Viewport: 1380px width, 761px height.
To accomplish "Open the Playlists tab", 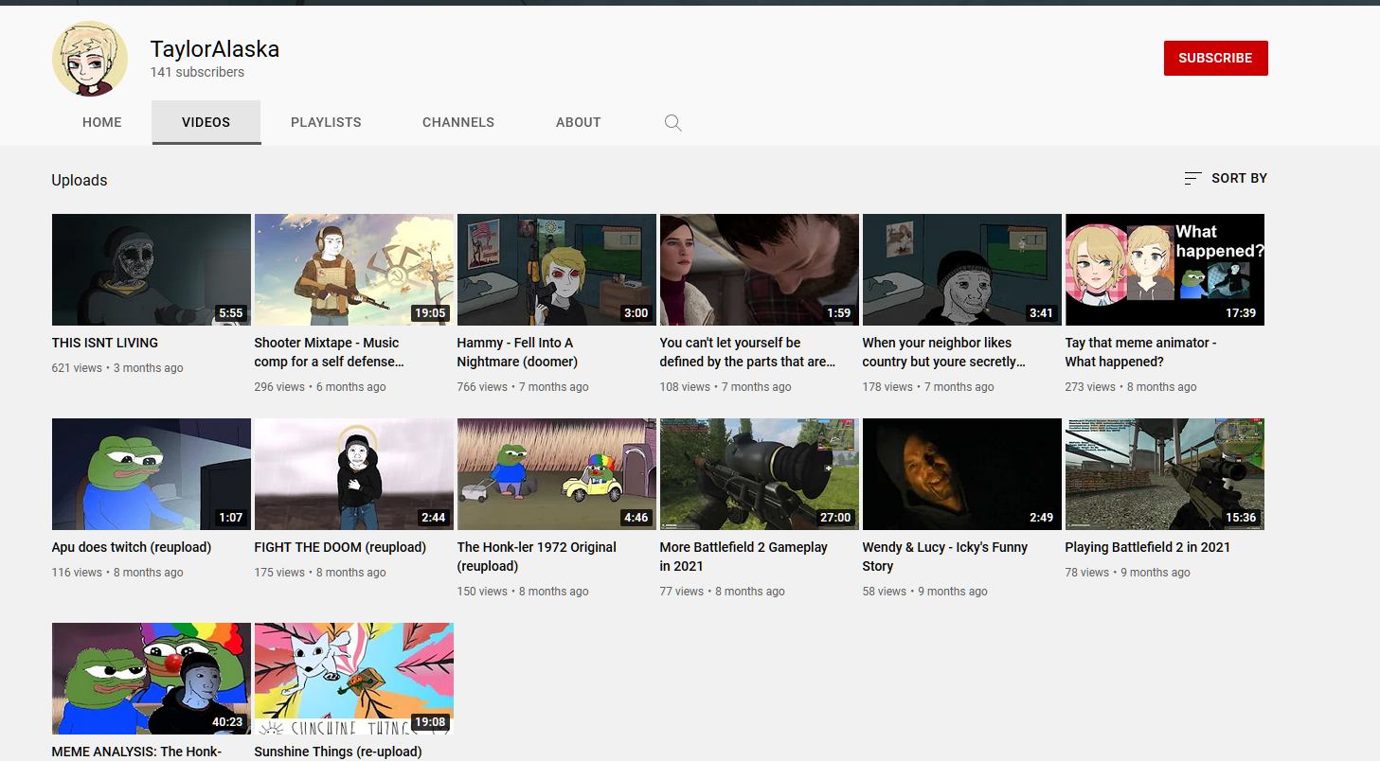I will pos(326,122).
